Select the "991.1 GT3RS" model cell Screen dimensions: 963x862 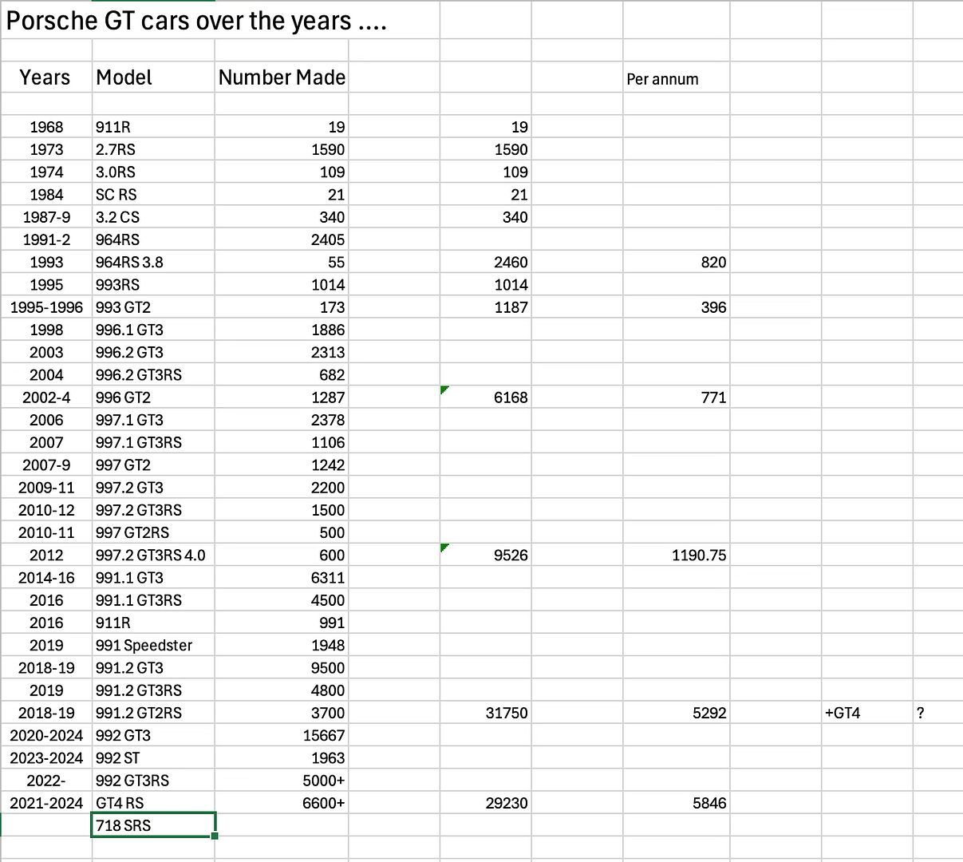pos(153,600)
